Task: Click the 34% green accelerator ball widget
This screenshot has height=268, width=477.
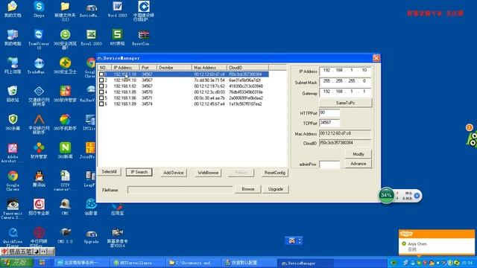Action: click(386, 195)
